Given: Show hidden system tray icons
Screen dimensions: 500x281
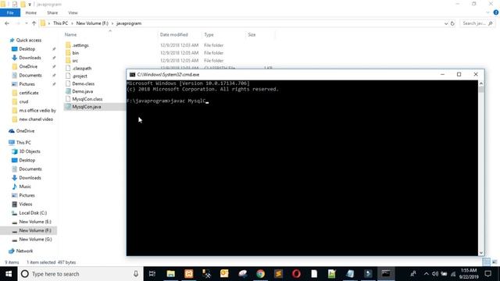Looking at the screenshot, I should [426, 274].
